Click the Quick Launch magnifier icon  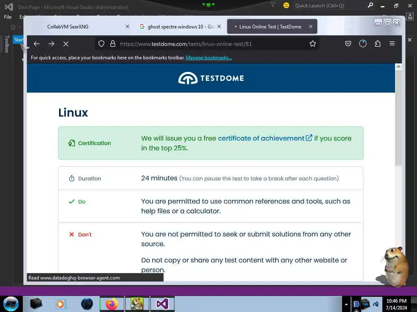(x=370, y=5)
